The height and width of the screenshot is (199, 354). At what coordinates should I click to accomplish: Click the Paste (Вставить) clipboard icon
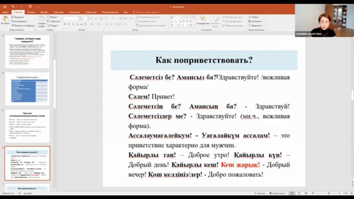coord(5,19)
